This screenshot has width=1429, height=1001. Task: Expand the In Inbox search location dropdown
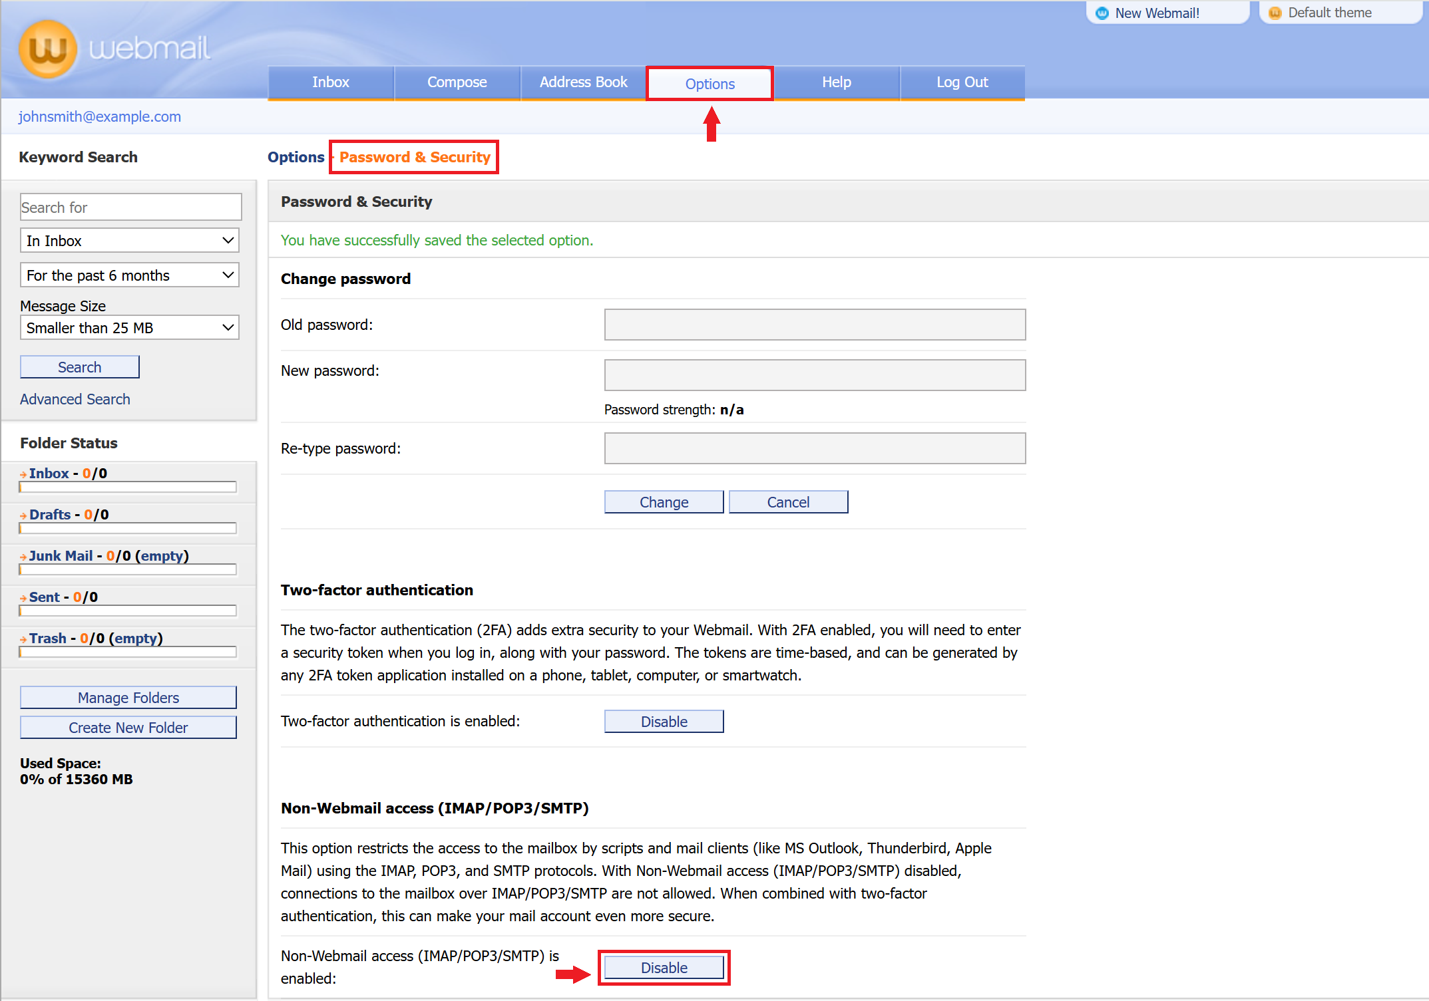[130, 241]
